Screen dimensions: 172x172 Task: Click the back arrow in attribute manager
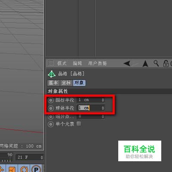(x=127, y=63)
